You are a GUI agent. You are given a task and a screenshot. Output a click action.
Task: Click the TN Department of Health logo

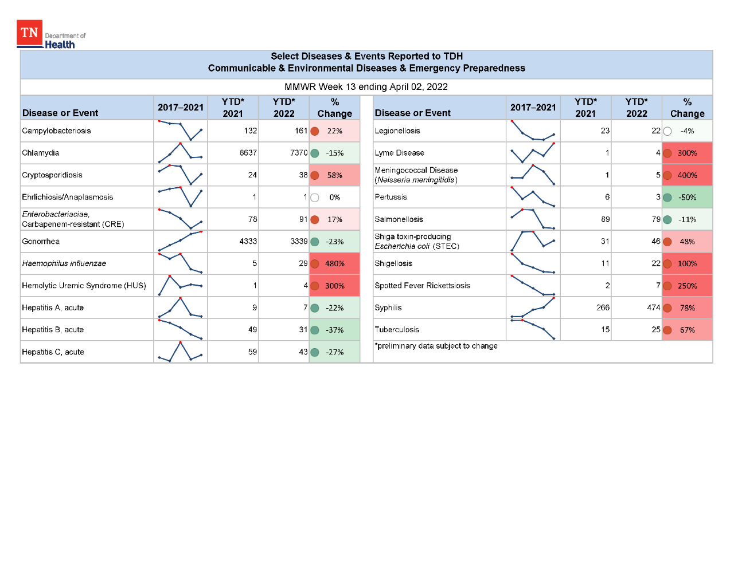51,35
